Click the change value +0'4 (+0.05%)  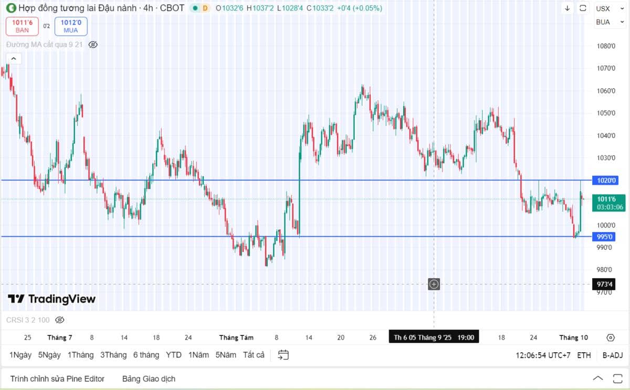click(360, 8)
